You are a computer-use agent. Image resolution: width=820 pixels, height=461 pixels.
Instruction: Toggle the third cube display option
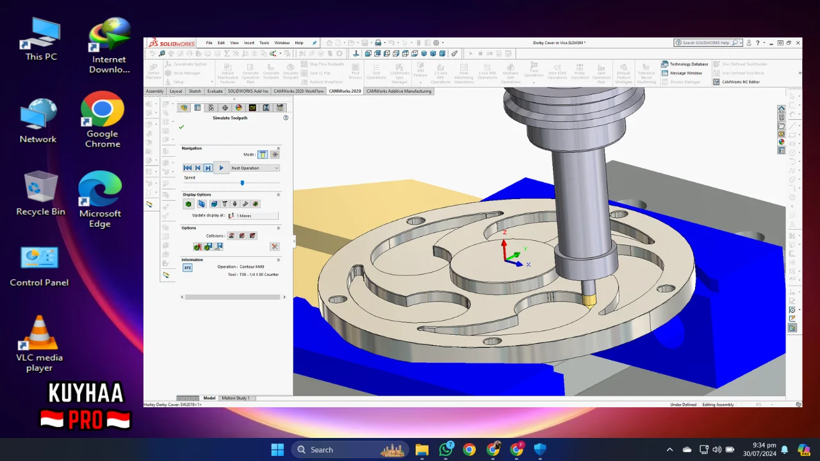(214, 204)
